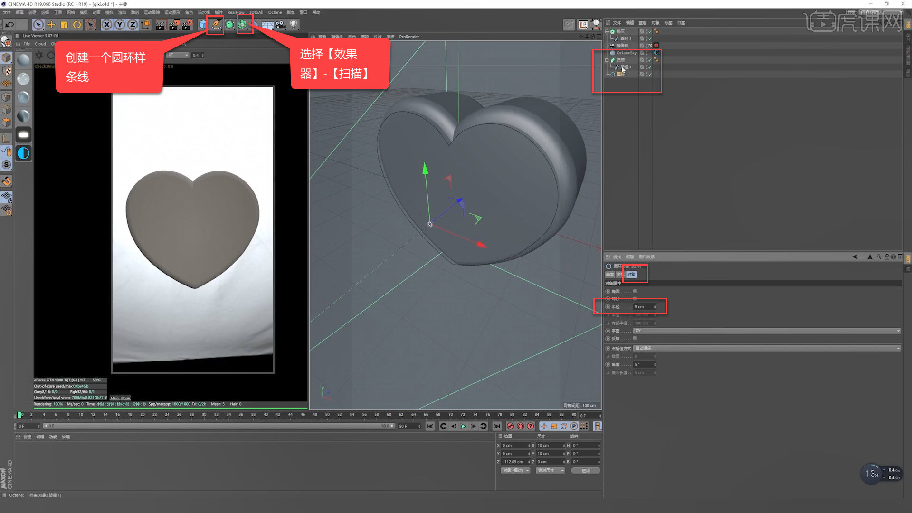
Task: Select the OctaneSky object in tree
Action: [x=626, y=53]
